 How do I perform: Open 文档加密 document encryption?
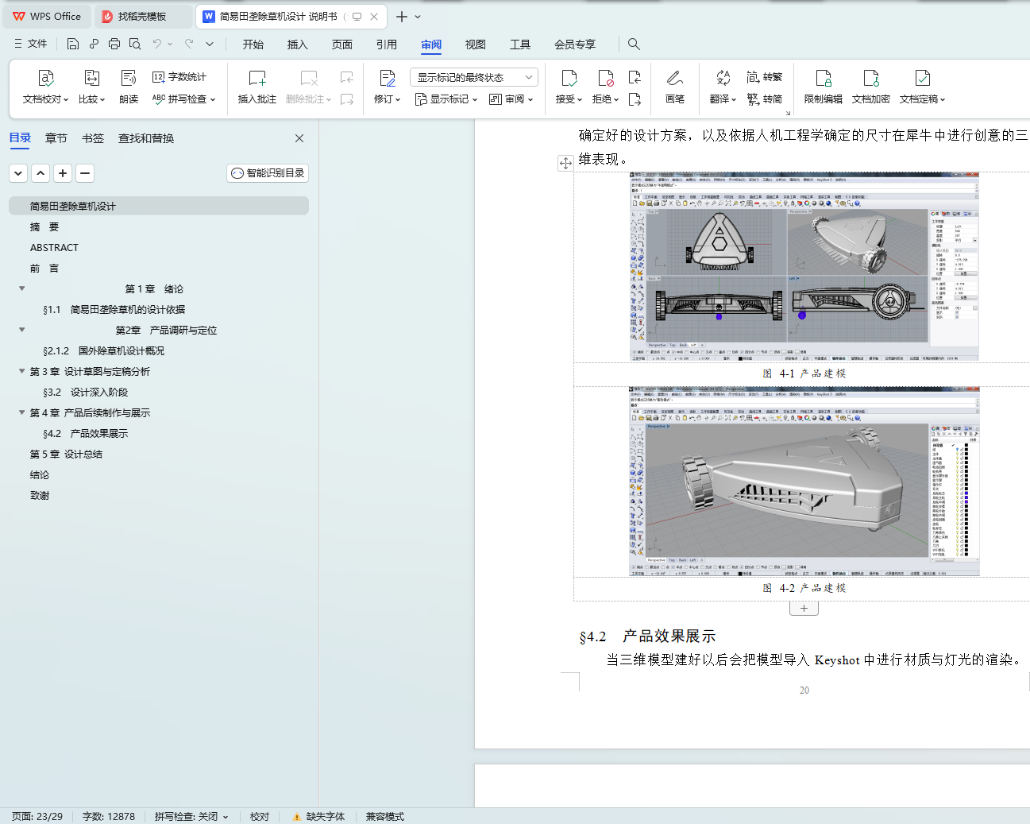871,87
